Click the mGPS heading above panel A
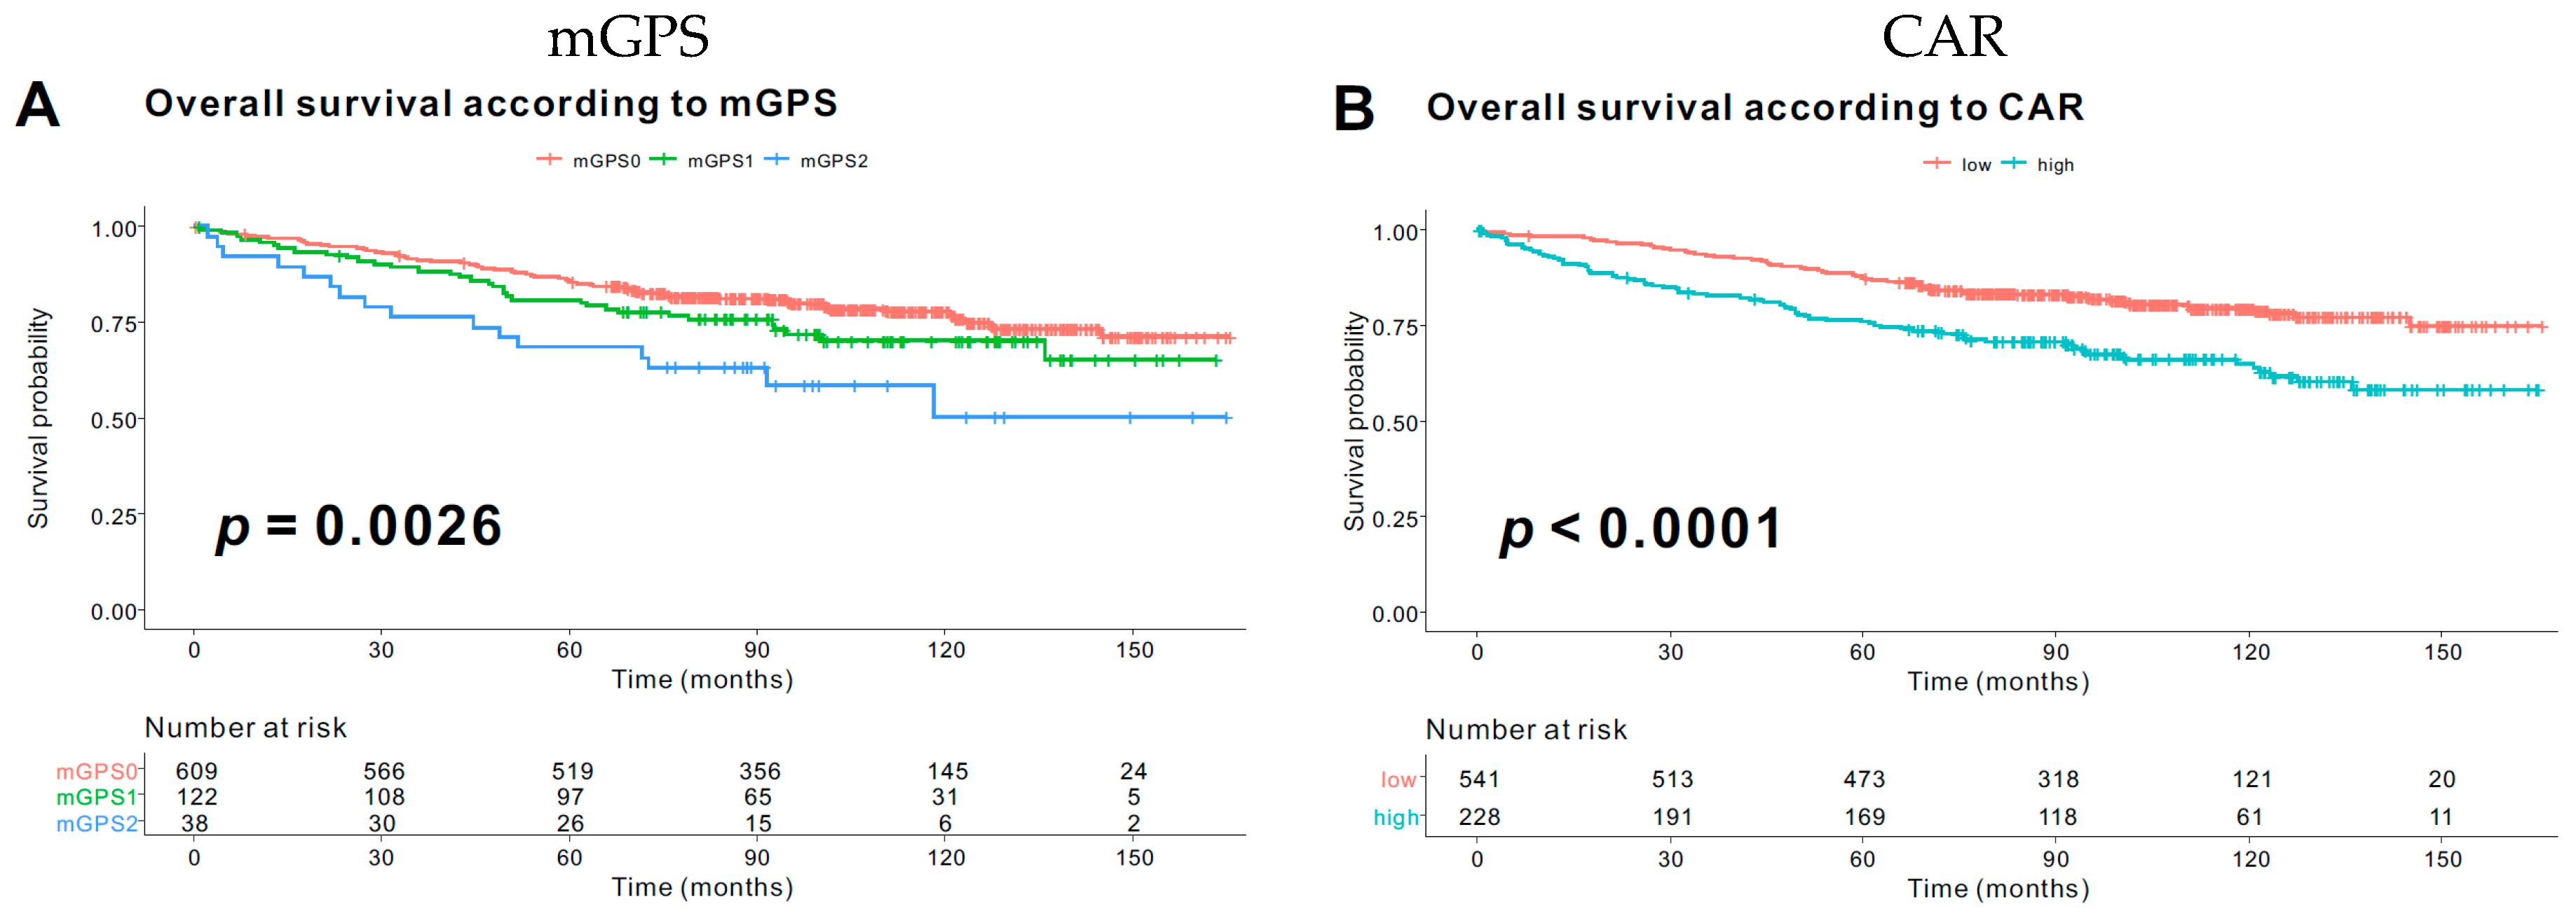The height and width of the screenshot is (916, 2576). 628,38
